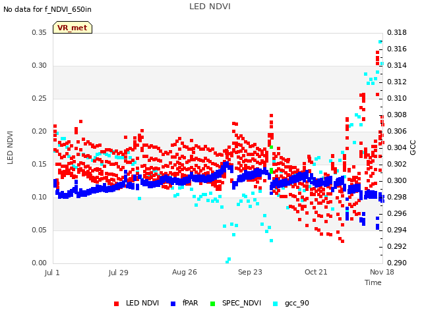Screen dimensions: 422x316
Task: Click the 0.05 left axis tick label
Action: 39,230
